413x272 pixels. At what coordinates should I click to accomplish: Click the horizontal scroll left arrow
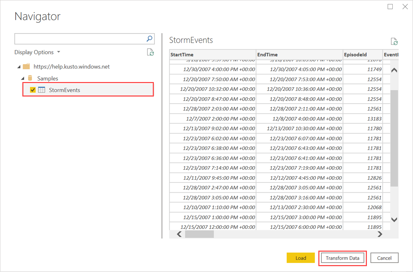[x=179, y=234]
